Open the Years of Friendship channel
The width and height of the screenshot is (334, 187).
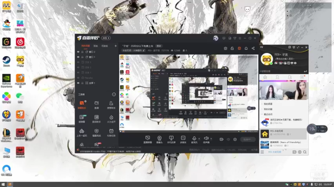tap(283, 144)
